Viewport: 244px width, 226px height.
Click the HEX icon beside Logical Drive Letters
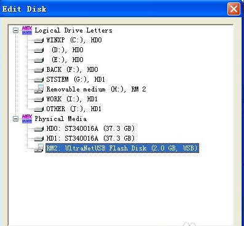[x=27, y=31]
